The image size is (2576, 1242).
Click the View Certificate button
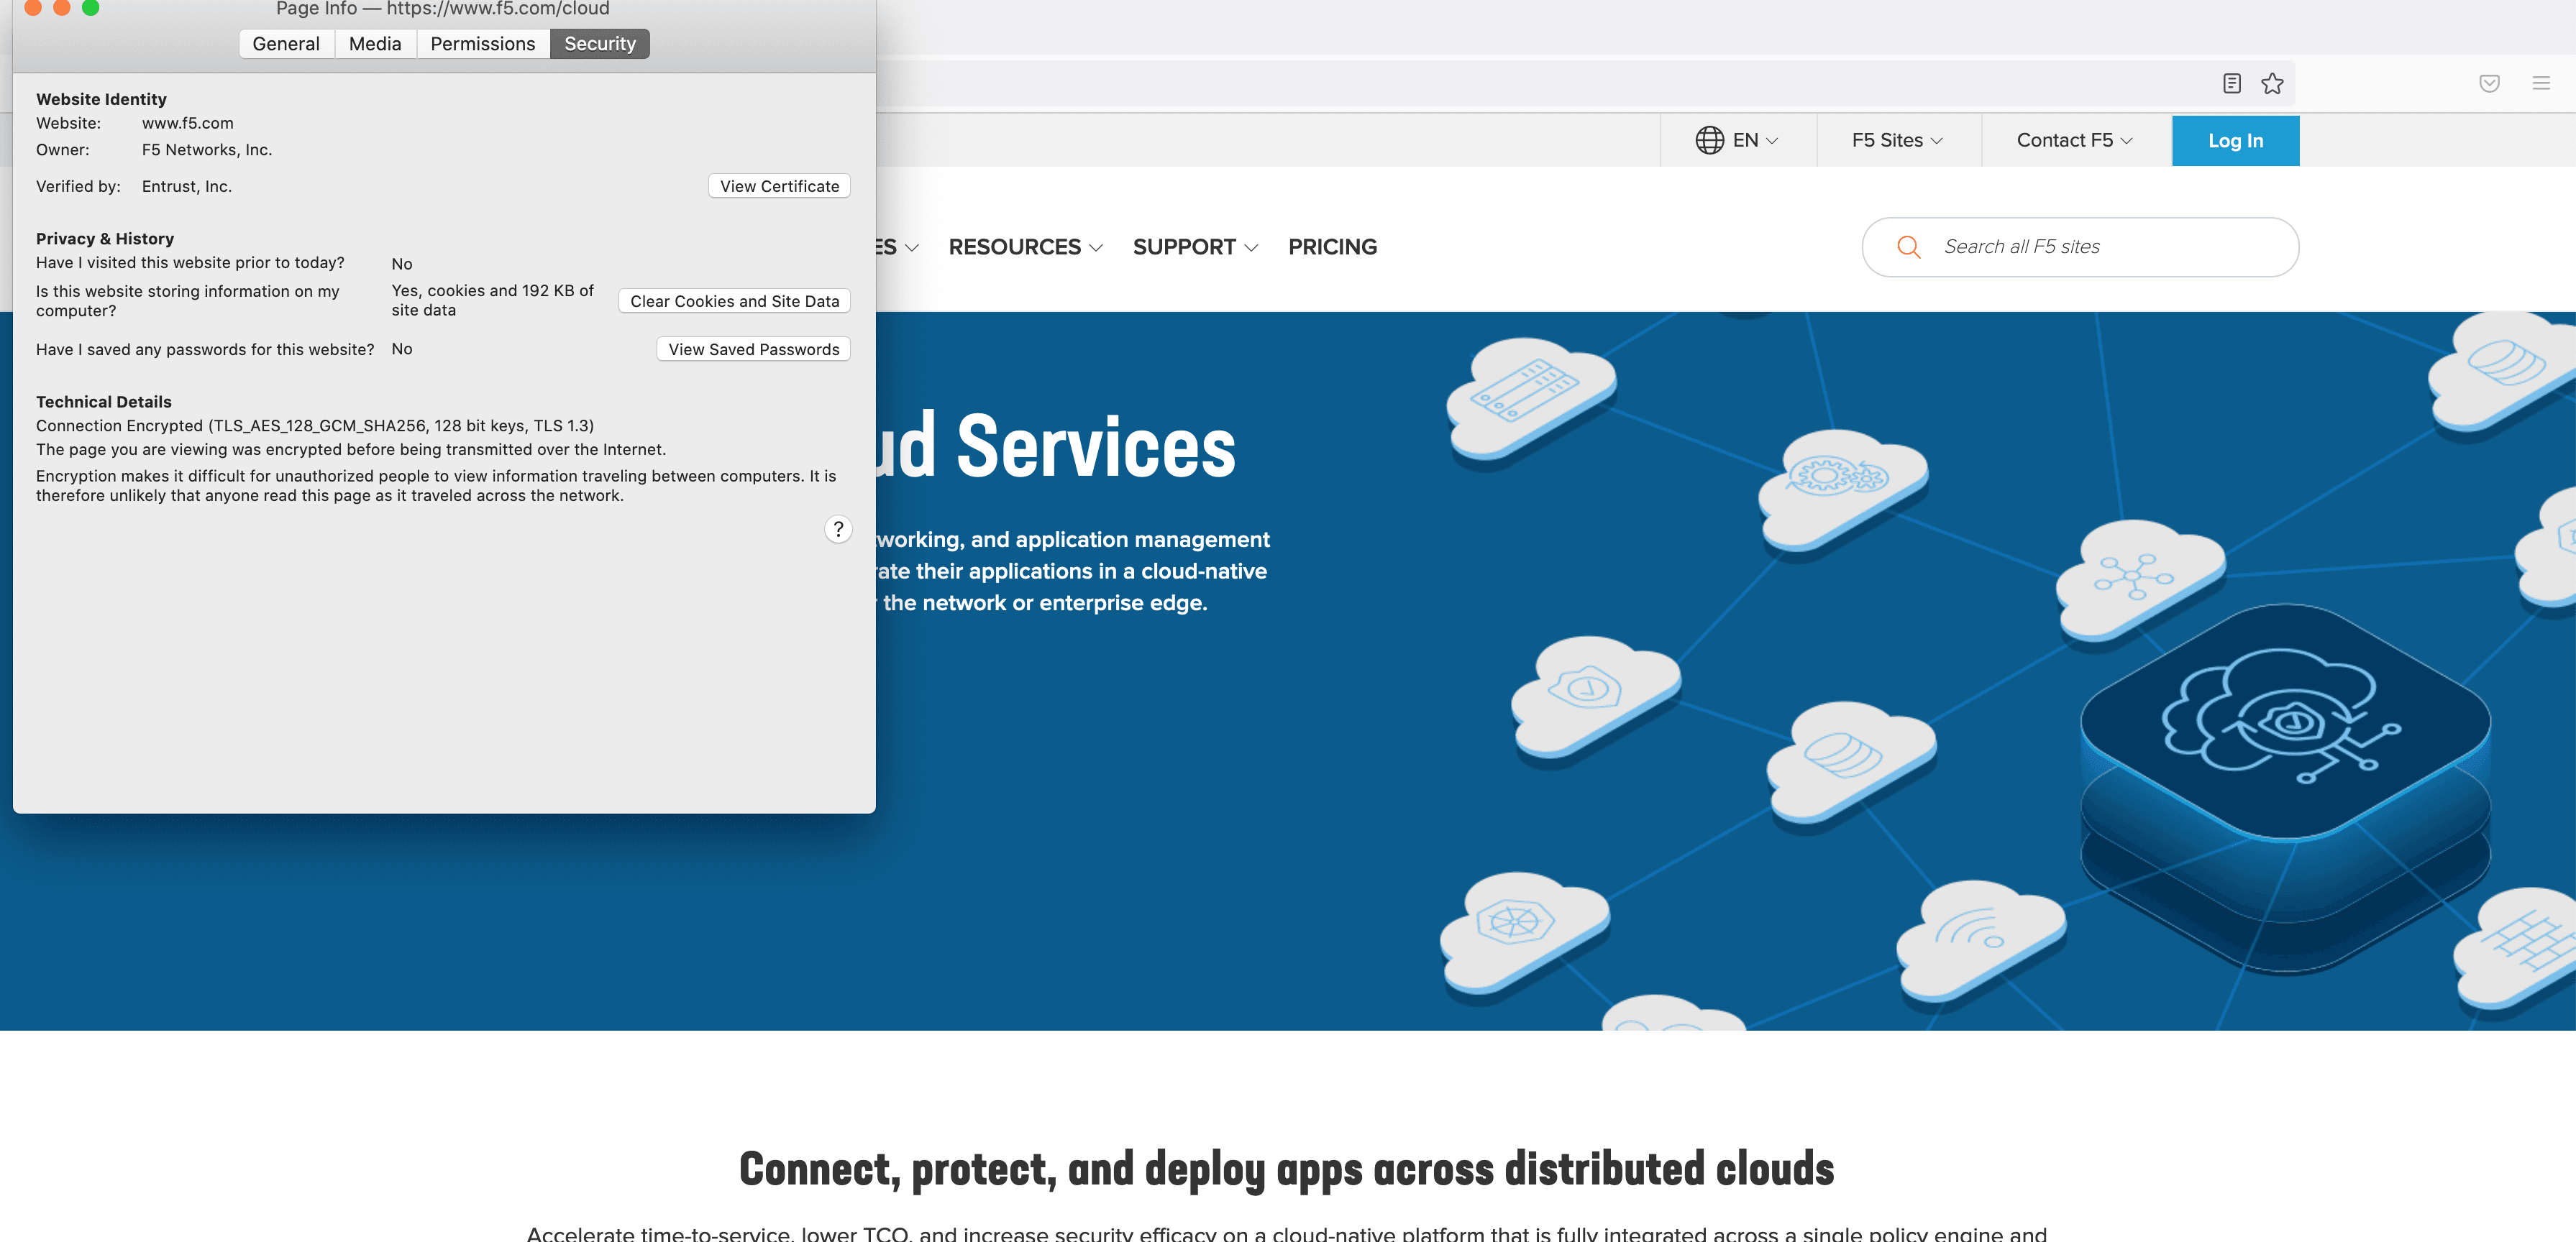pyautogui.click(x=779, y=186)
